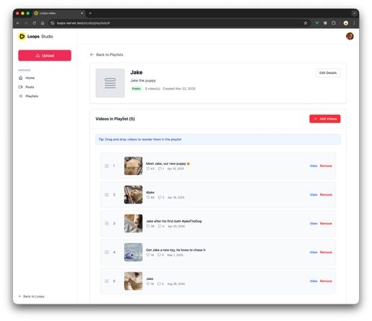Remove the #jake video
Screen dimensions: 372x321
point(326,195)
